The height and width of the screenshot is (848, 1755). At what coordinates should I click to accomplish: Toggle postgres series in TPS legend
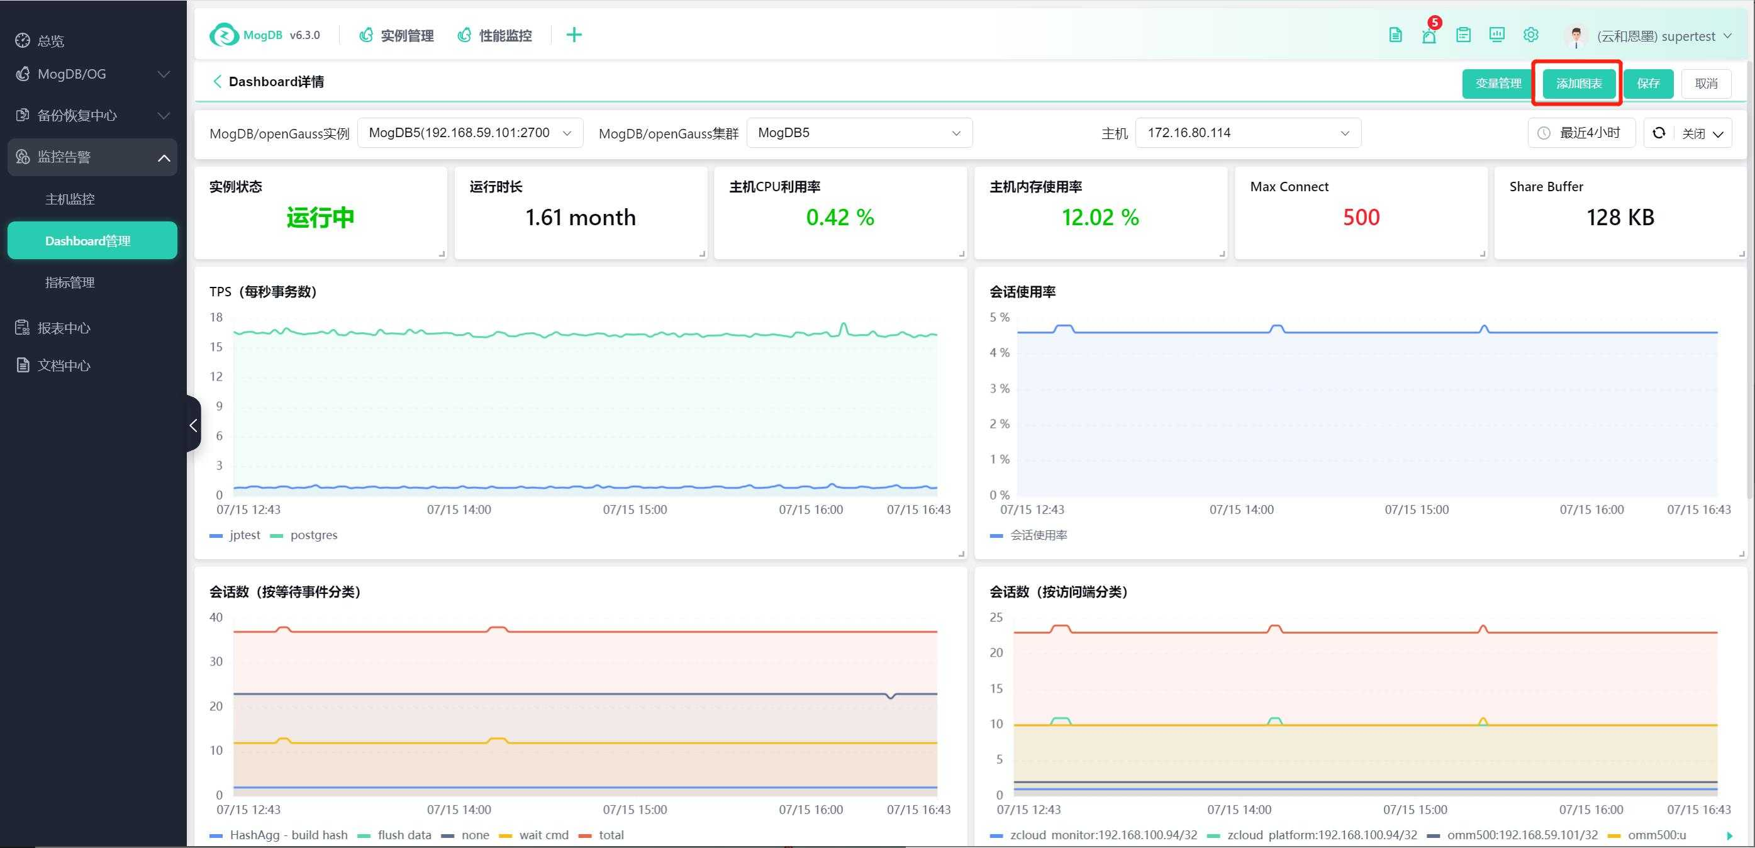[304, 535]
